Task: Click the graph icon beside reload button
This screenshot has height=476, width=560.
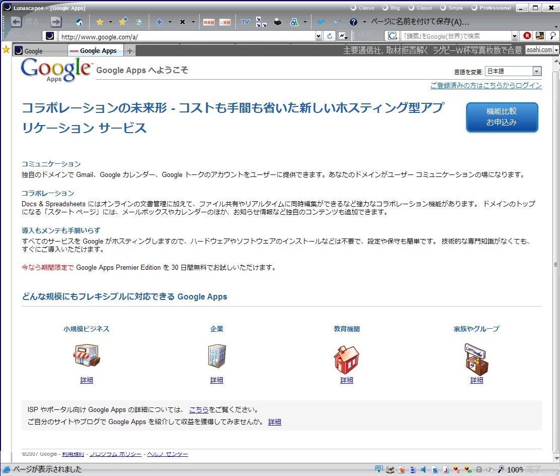Action: pos(343,36)
